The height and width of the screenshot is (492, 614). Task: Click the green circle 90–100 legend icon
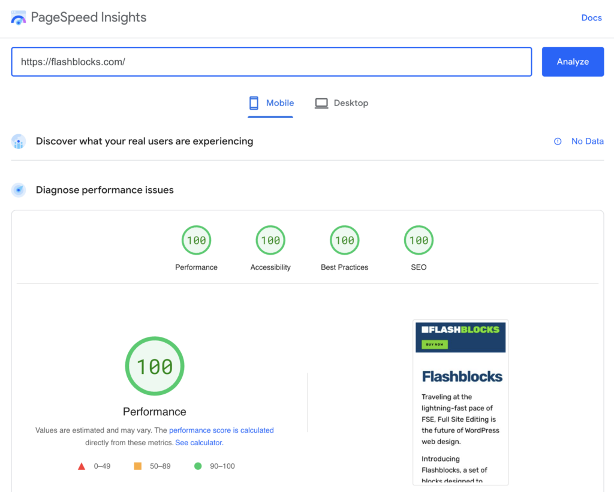[198, 466]
